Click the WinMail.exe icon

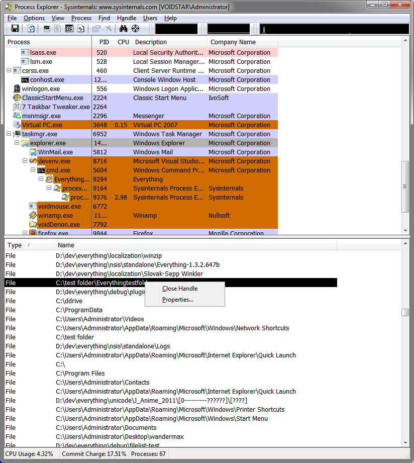(33, 152)
